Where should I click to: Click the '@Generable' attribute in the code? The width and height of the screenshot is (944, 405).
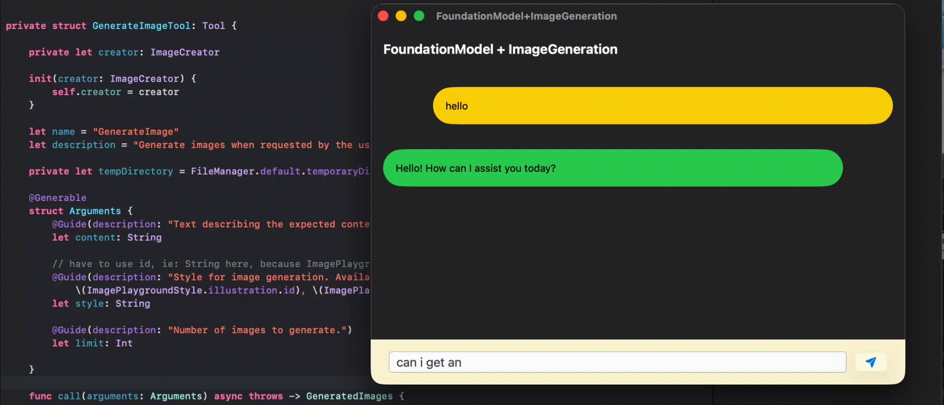[x=57, y=197]
